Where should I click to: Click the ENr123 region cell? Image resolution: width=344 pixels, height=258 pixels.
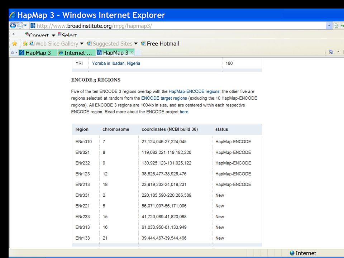coord(82,174)
